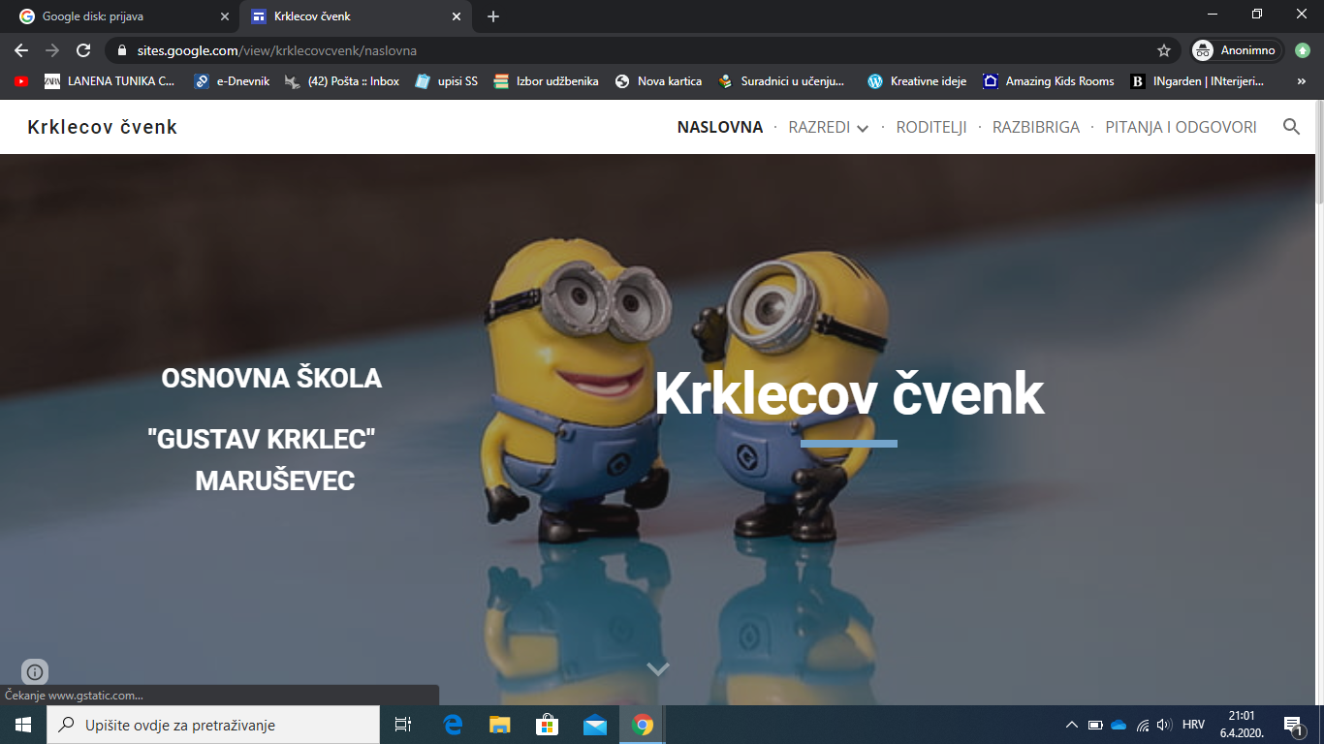This screenshot has height=744, width=1324.
Task: Go to RODITELJI page
Action: click(x=931, y=127)
